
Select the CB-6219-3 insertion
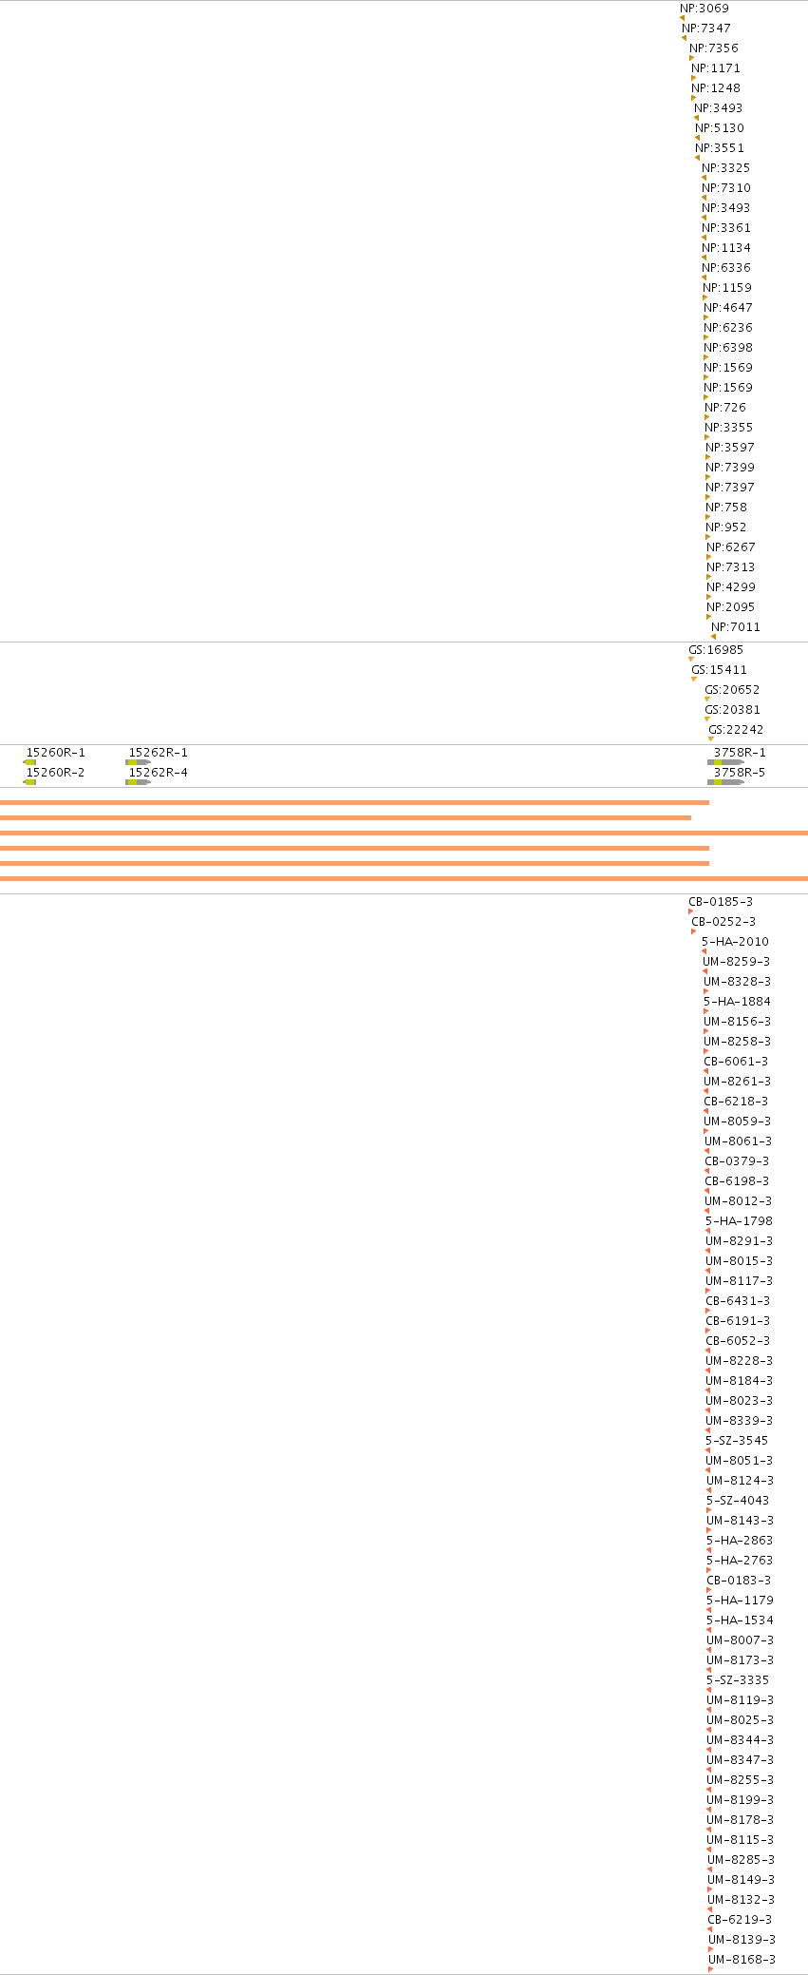coord(710,1929)
